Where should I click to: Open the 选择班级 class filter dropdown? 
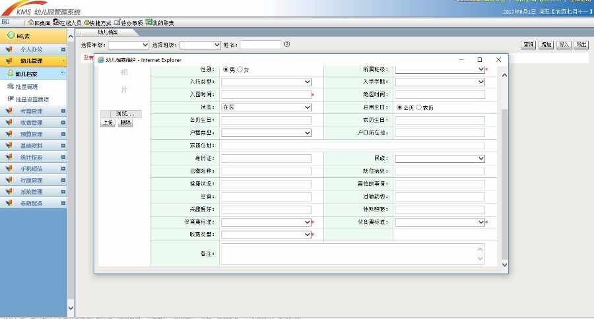coord(200,45)
